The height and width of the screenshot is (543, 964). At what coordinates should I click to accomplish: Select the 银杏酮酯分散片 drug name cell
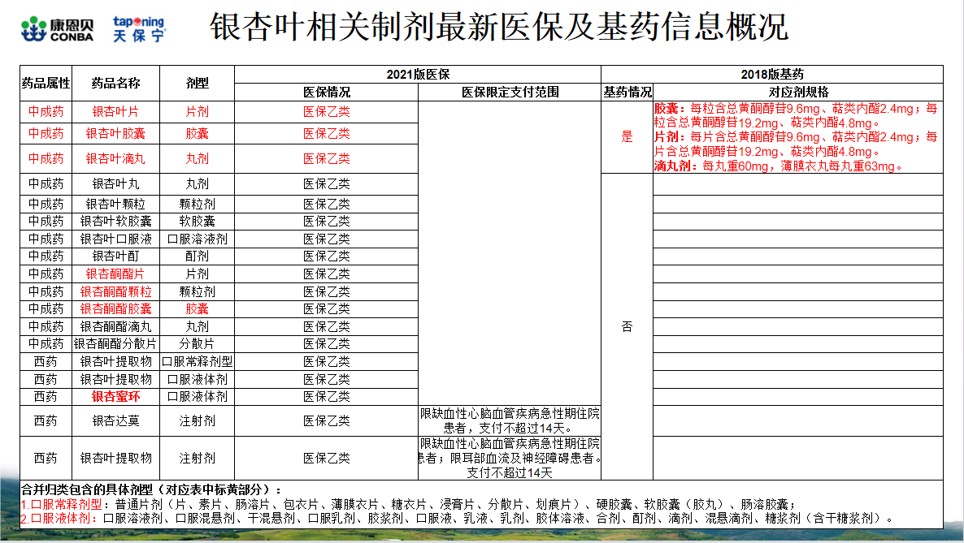click(x=115, y=344)
